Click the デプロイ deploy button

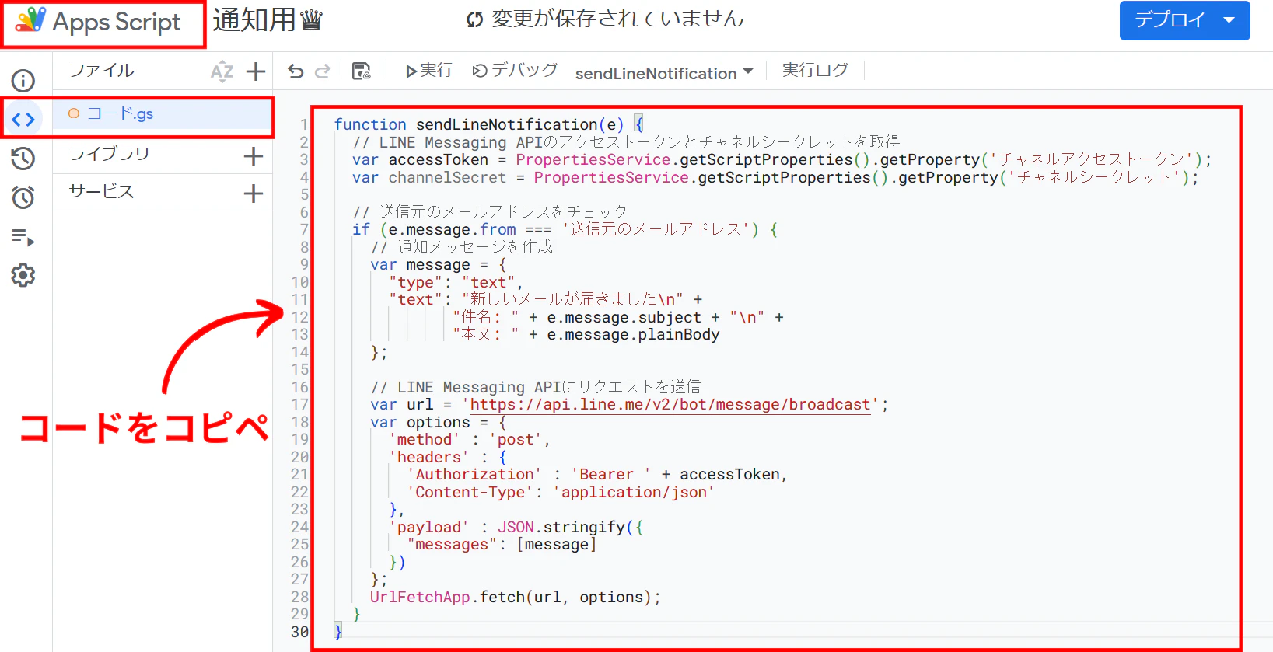(1184, 20)
